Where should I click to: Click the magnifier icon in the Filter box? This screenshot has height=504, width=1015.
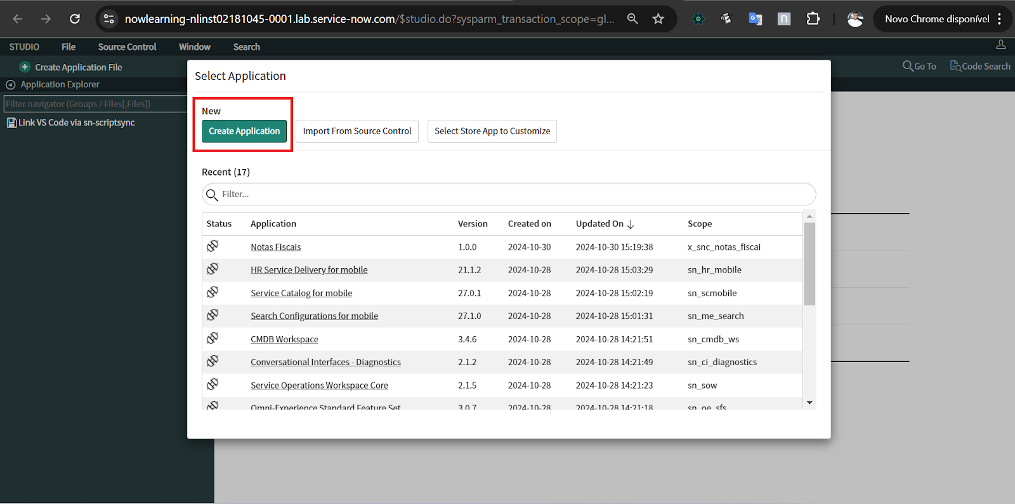pos(212,195)
